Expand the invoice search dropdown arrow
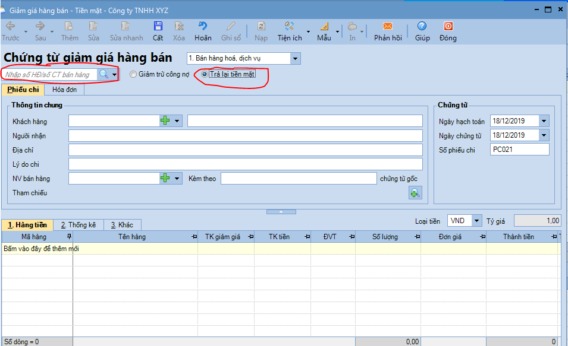 [114, 74]
